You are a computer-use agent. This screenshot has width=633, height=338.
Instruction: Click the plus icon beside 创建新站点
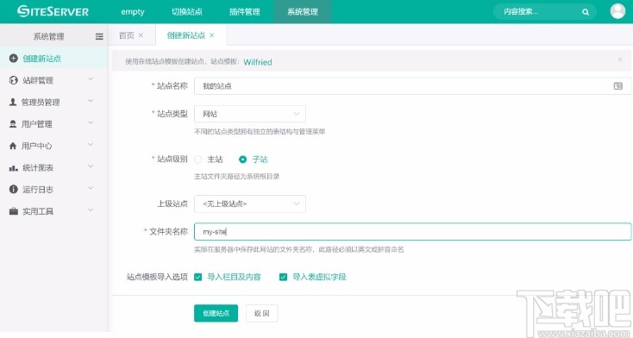coord(13,59)
